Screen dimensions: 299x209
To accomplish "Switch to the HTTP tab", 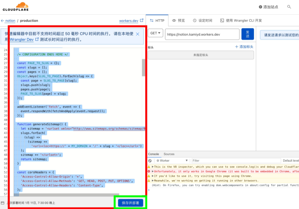I will [x=157, y=21].
